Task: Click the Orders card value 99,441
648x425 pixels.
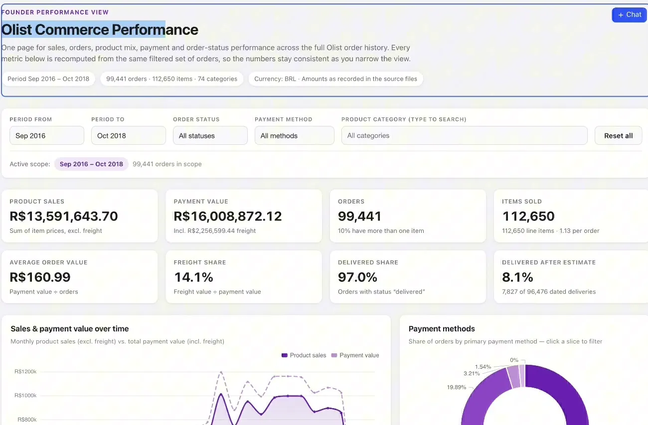Action: (360, 216)
